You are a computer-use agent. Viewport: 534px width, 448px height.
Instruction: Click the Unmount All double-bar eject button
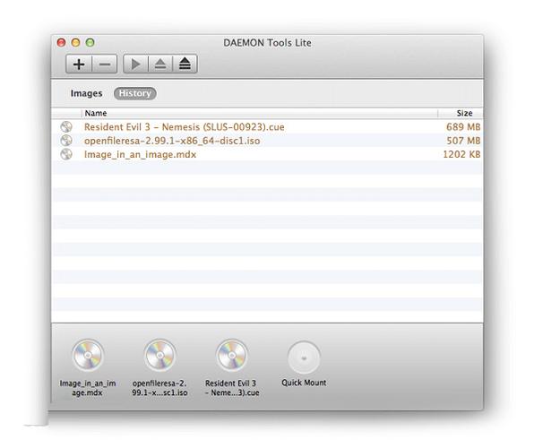[x=185, y=64]
